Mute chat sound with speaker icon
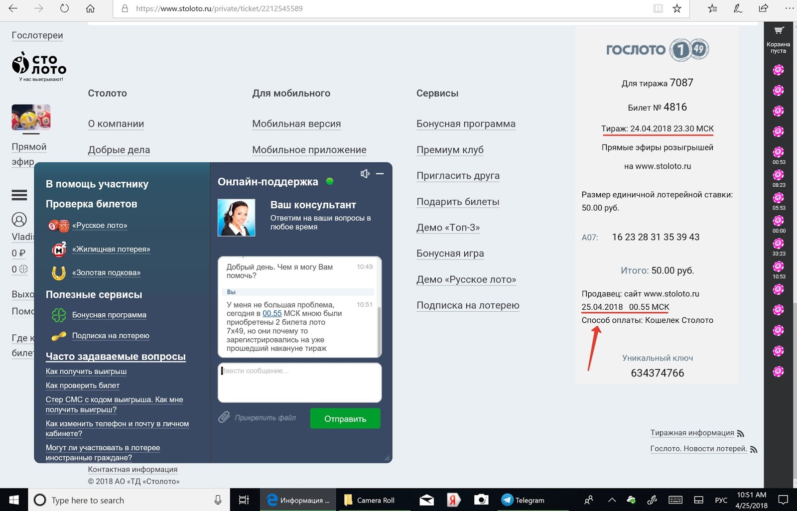The image size is (797, 511). [365, 173]
